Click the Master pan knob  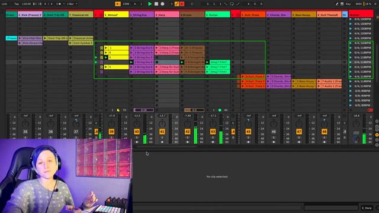[356, 124]
